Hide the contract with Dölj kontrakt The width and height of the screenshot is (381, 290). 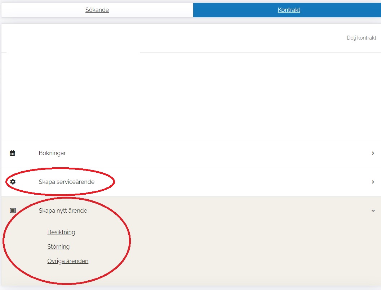[x=361, y=38]
